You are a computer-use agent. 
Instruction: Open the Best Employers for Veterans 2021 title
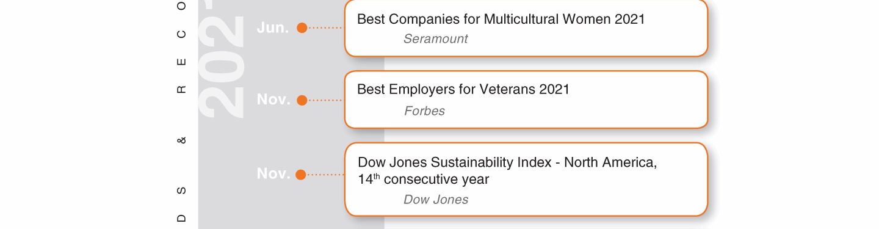click(x=463, y=90)
